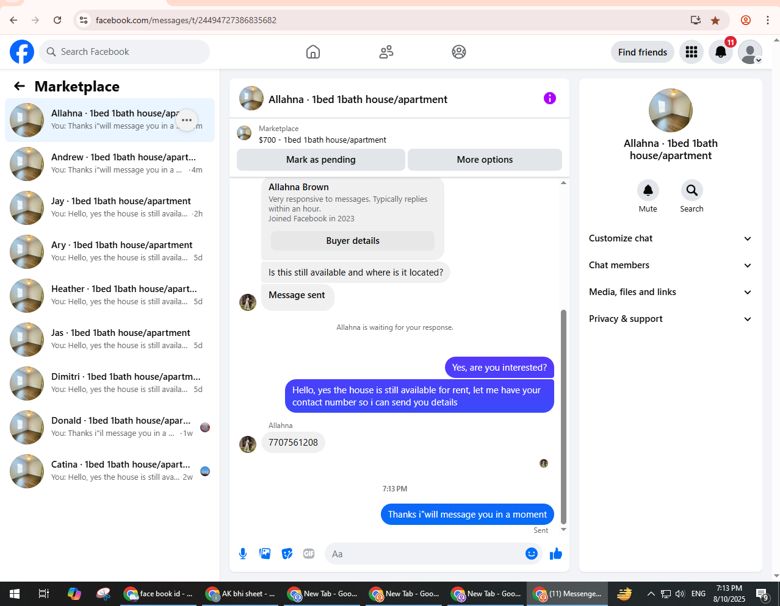Switch to (11) Messenger taskbar window
The height and width of the screenshot is (606, 780).
(x=568, y=593)
